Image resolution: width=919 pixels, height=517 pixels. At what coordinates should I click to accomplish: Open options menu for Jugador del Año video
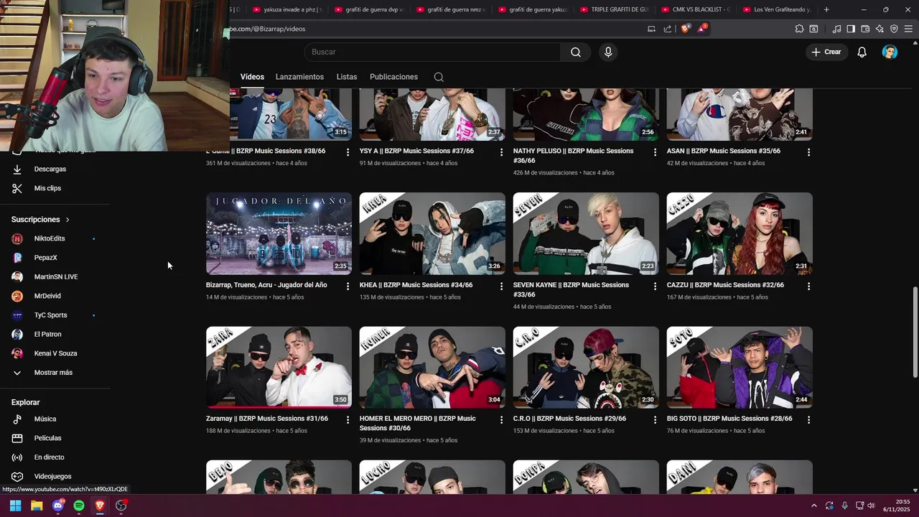348,286
